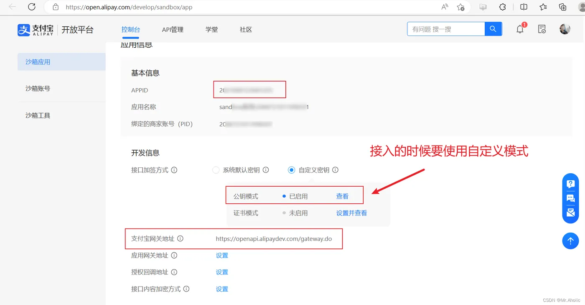Open the 社区 tab
The height and width of the screenshot is (305, 585).
point(246,30)
